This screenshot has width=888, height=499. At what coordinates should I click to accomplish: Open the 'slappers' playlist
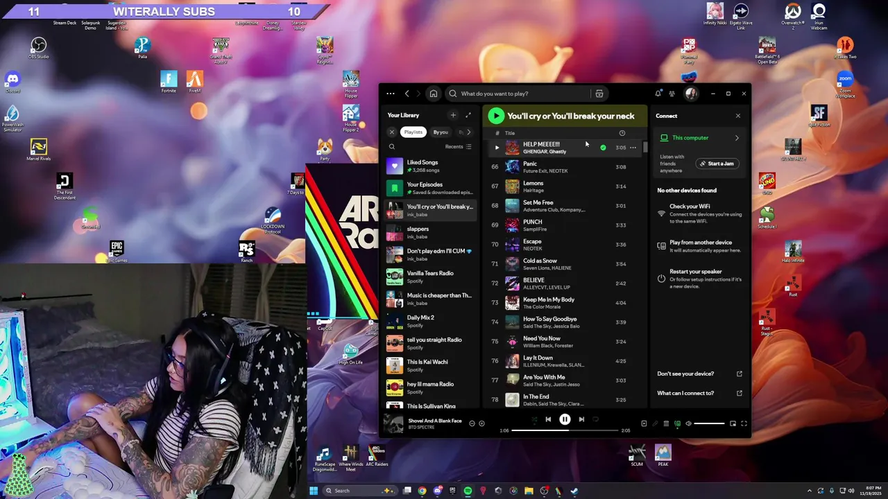coord(430,233)
